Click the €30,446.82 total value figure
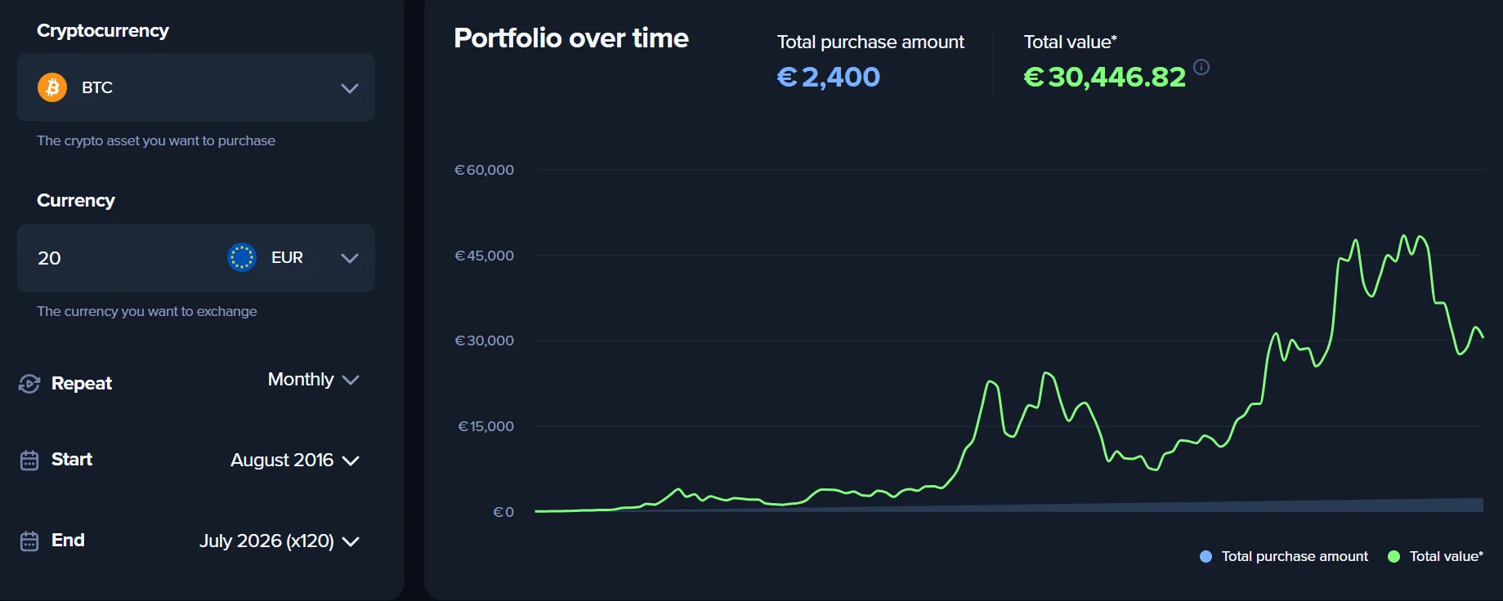The height and width of the screenshot is (601, 1503). 1104,77
